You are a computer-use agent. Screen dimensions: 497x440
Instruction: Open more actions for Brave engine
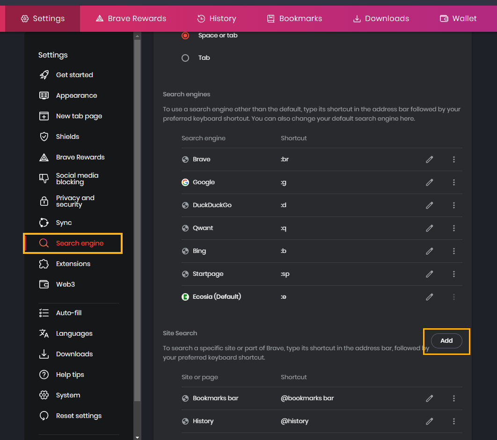coord(453,159)
